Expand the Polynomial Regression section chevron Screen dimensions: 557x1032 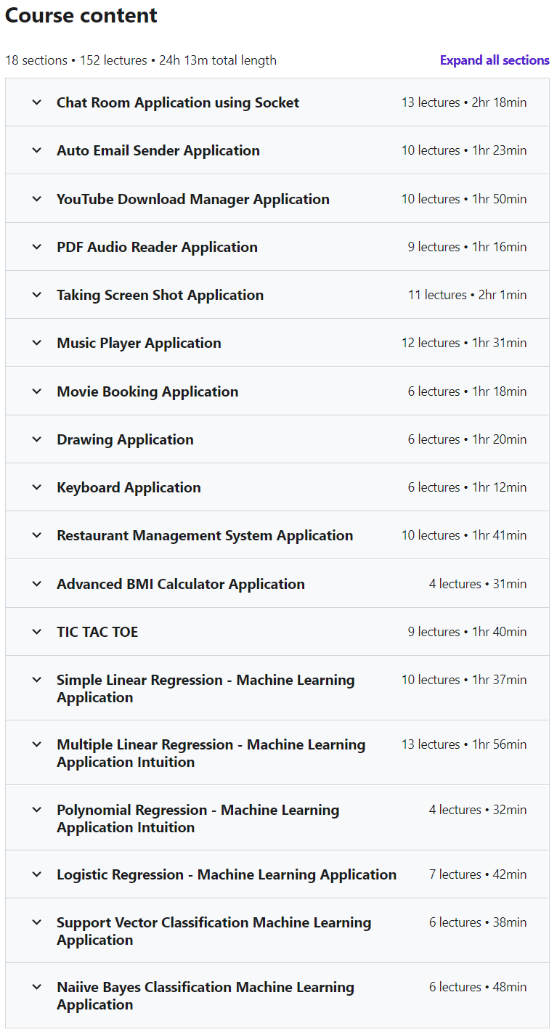pyautogui.click(x=37, y=810)
